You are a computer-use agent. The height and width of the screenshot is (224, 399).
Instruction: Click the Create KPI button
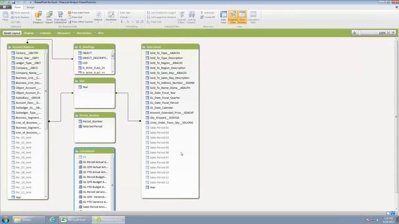(208, 17)
